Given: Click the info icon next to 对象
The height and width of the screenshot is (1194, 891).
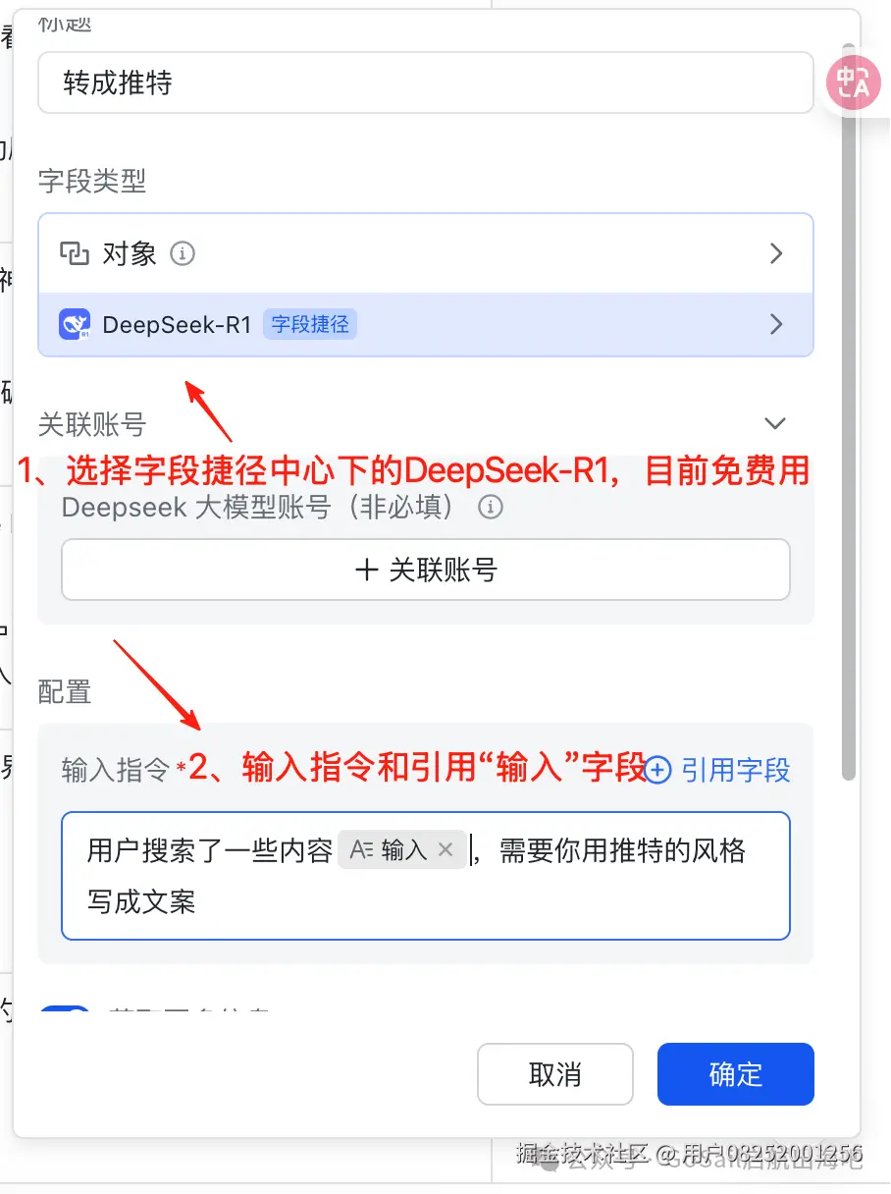Looking at the screenshot, I should pyautogui.click(x=183, y=254).
